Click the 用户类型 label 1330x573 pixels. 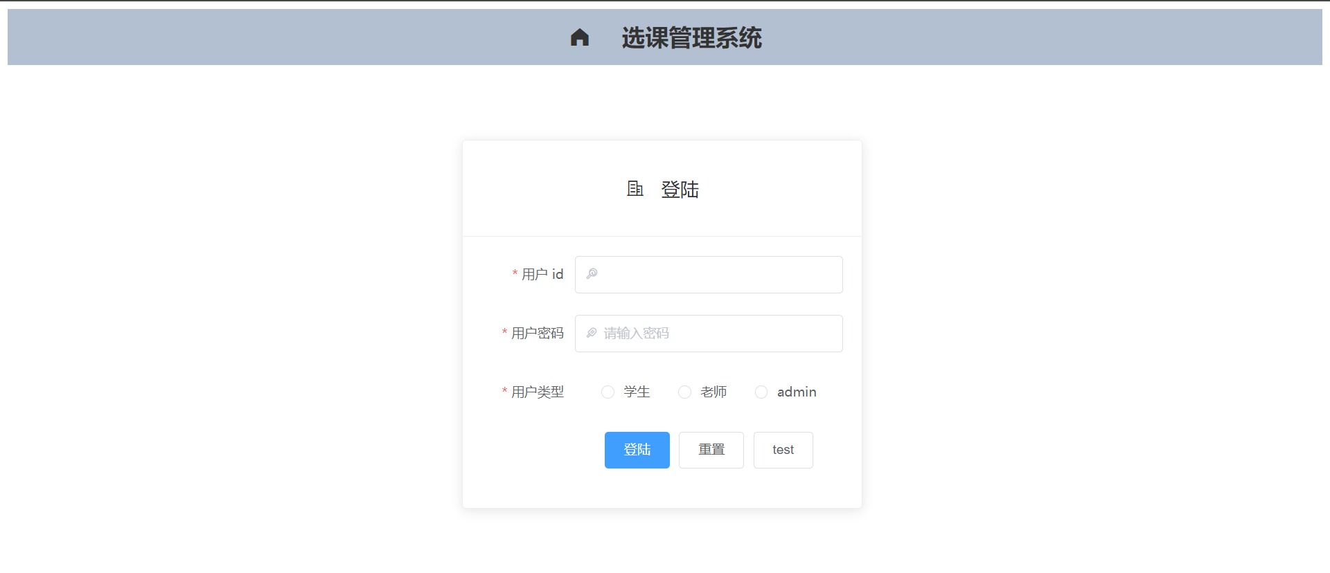pyautogui.click(x=538, y=392)
